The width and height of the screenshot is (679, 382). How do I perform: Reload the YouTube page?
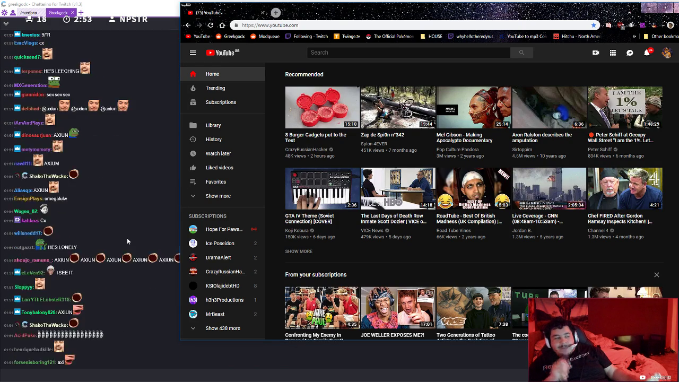coord(211,25)
